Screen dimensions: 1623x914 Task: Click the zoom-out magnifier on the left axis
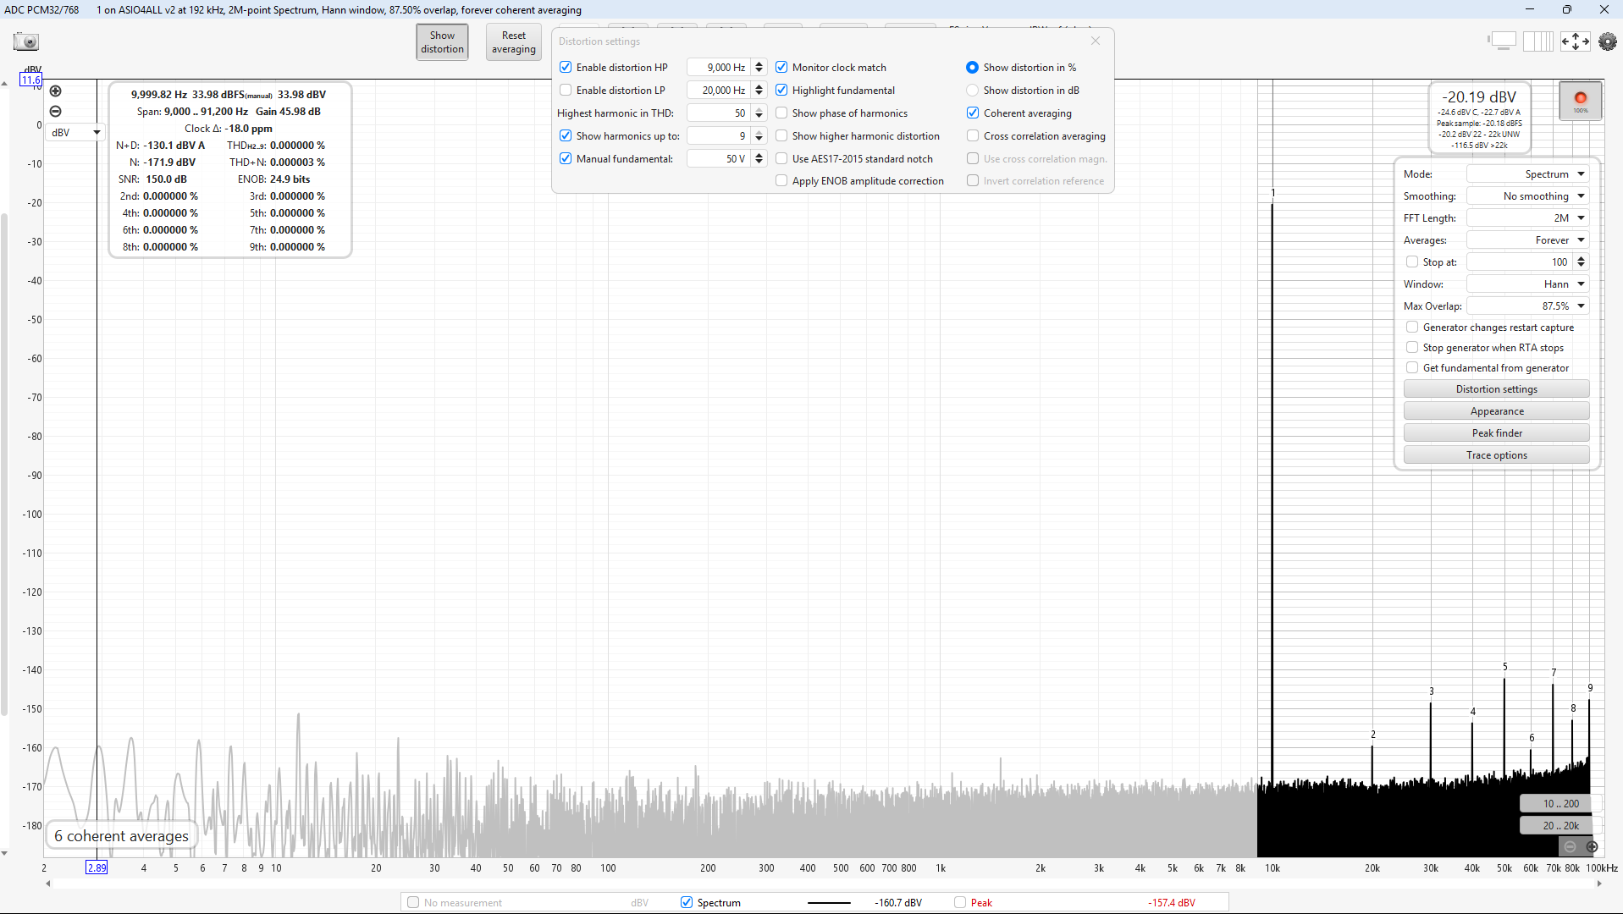click(x=55, y=111)
